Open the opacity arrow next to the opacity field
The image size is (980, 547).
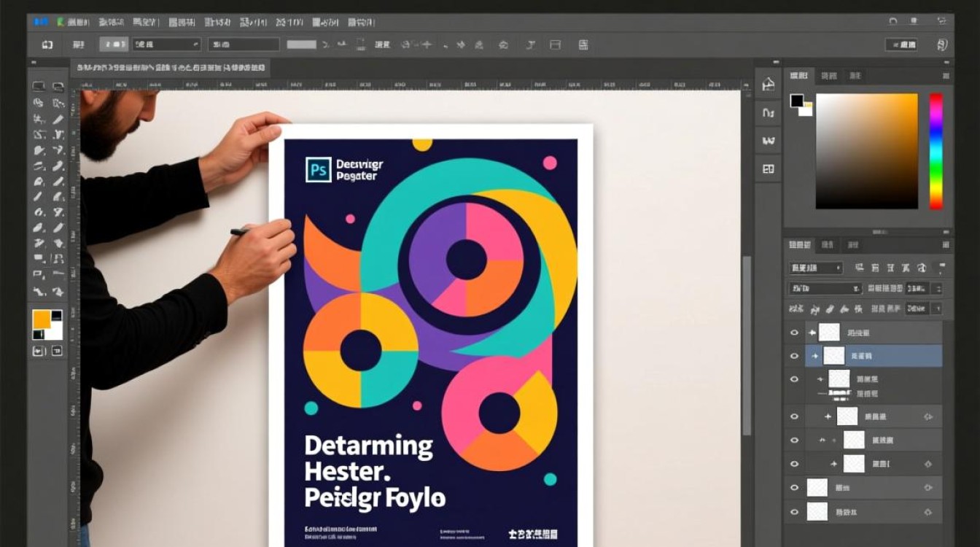click(x=938, y=288)
